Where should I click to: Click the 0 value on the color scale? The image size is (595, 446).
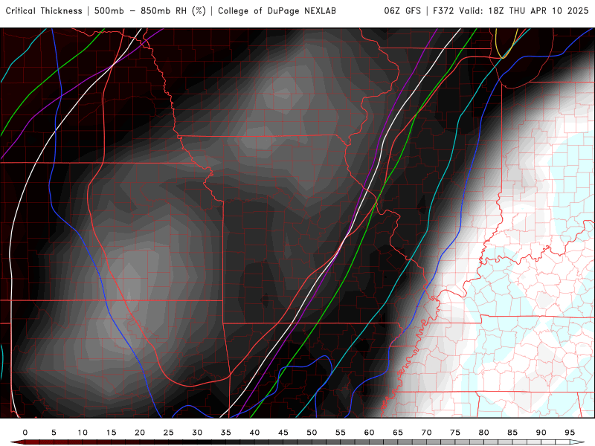[25, 433]
